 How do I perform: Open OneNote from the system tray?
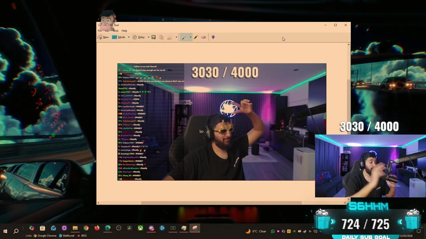tap(278, 231)
